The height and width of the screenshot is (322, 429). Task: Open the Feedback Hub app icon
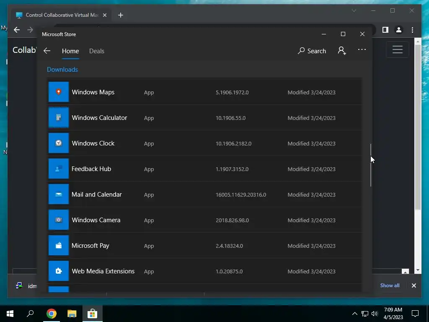59,169
